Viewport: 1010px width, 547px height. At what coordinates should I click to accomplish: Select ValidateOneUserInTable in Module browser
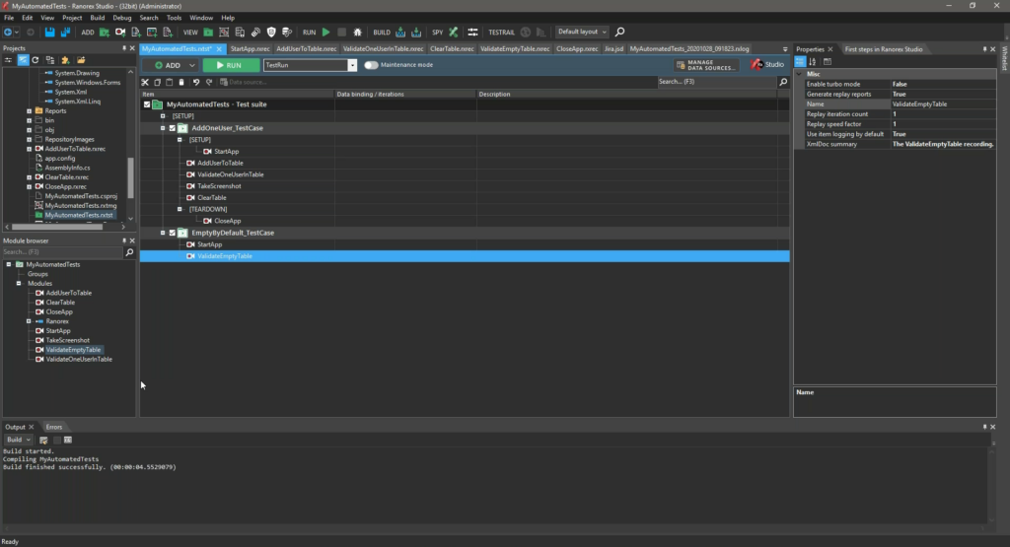pos(79,359)
